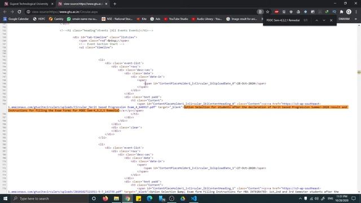This screenshot has height=203, width=361.
Task: Click the find-in-page search field
Action: point(283,20)
